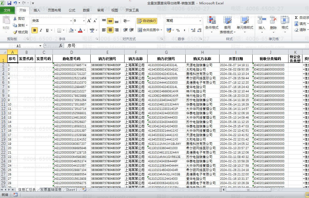Click the accounting number format icon

click(x=169, y=30)
